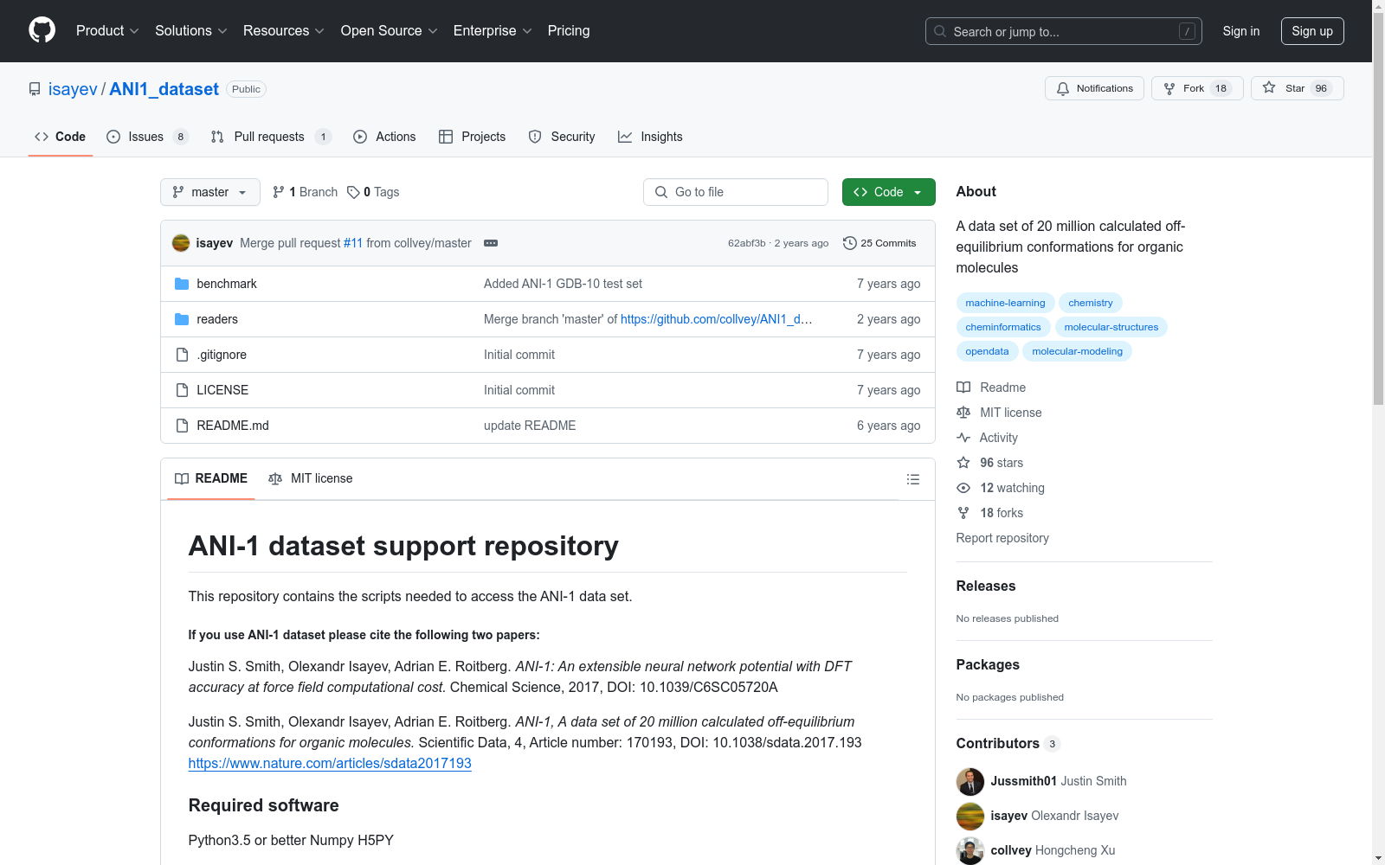Click the Notifications bell button
This screenshot has width=1385, height=865.
(1094, 88)
